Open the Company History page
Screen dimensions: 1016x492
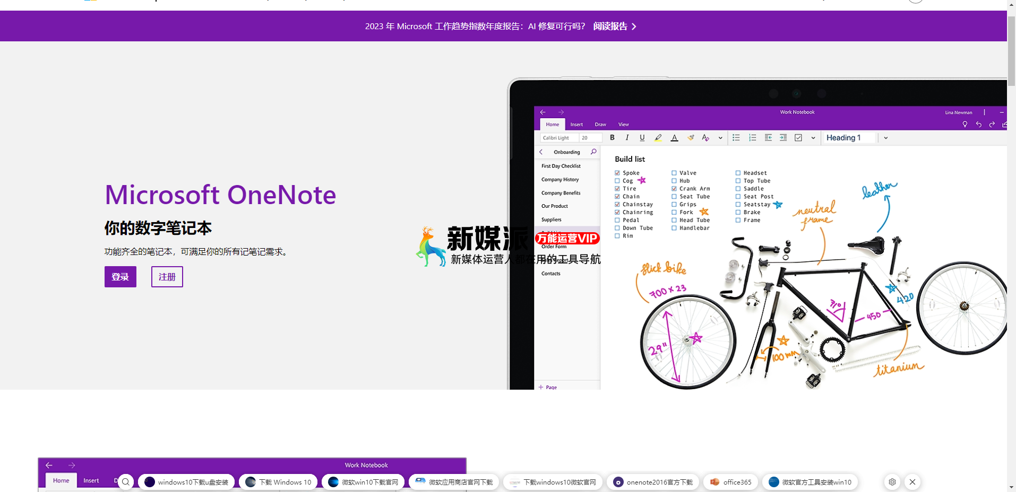[560, 180]
